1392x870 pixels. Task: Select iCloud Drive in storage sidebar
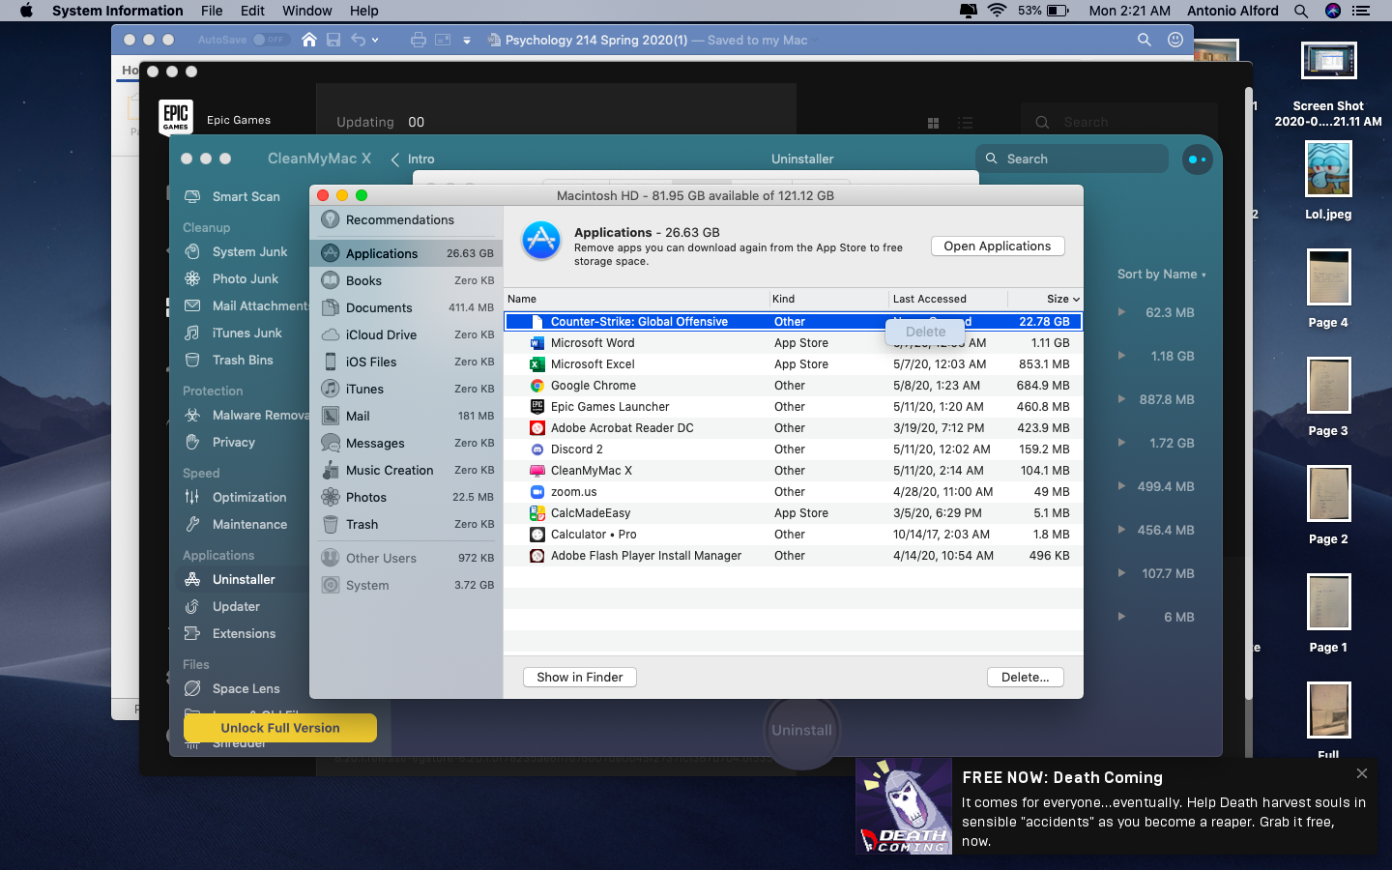click(x=406, y=334)
